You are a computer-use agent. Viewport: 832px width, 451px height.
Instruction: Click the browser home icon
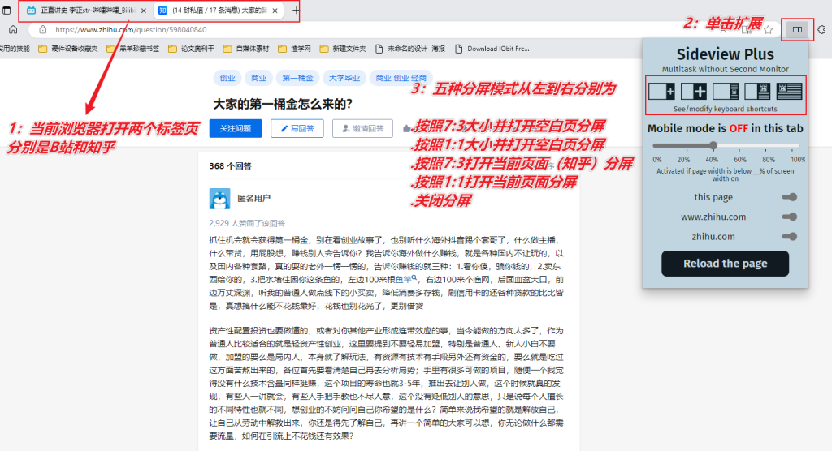(13, 30)
